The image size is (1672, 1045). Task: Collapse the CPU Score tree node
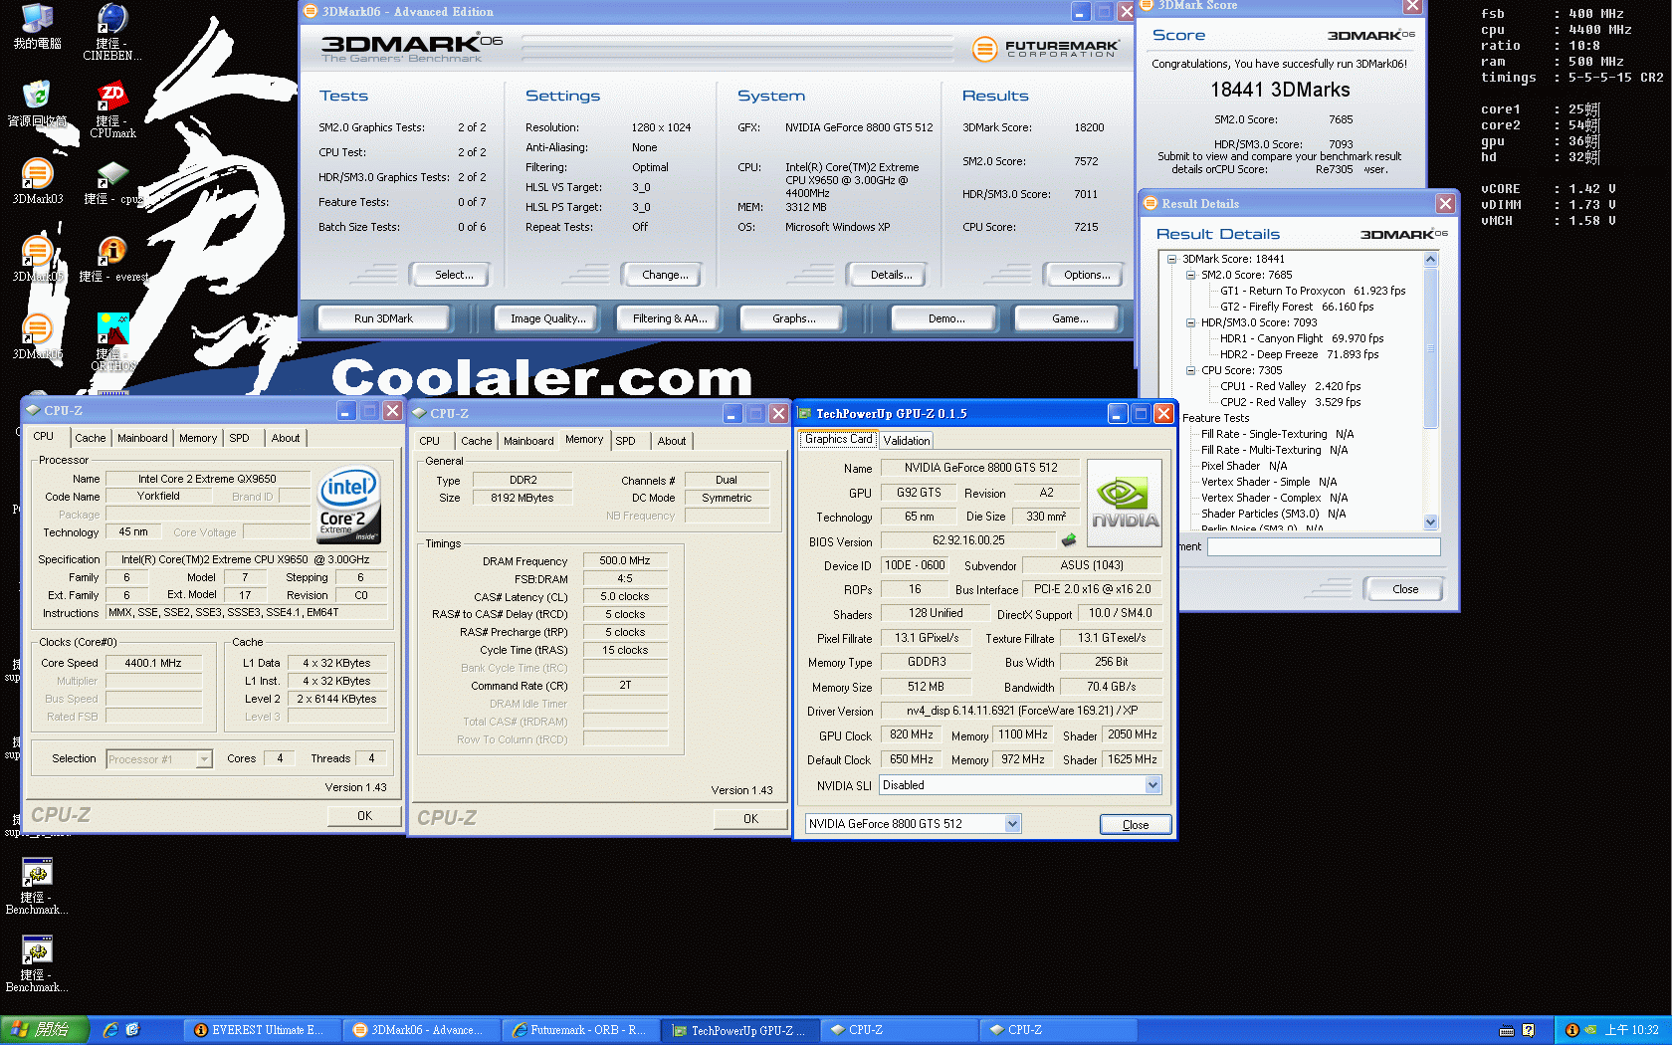[x=1190, y=370]
